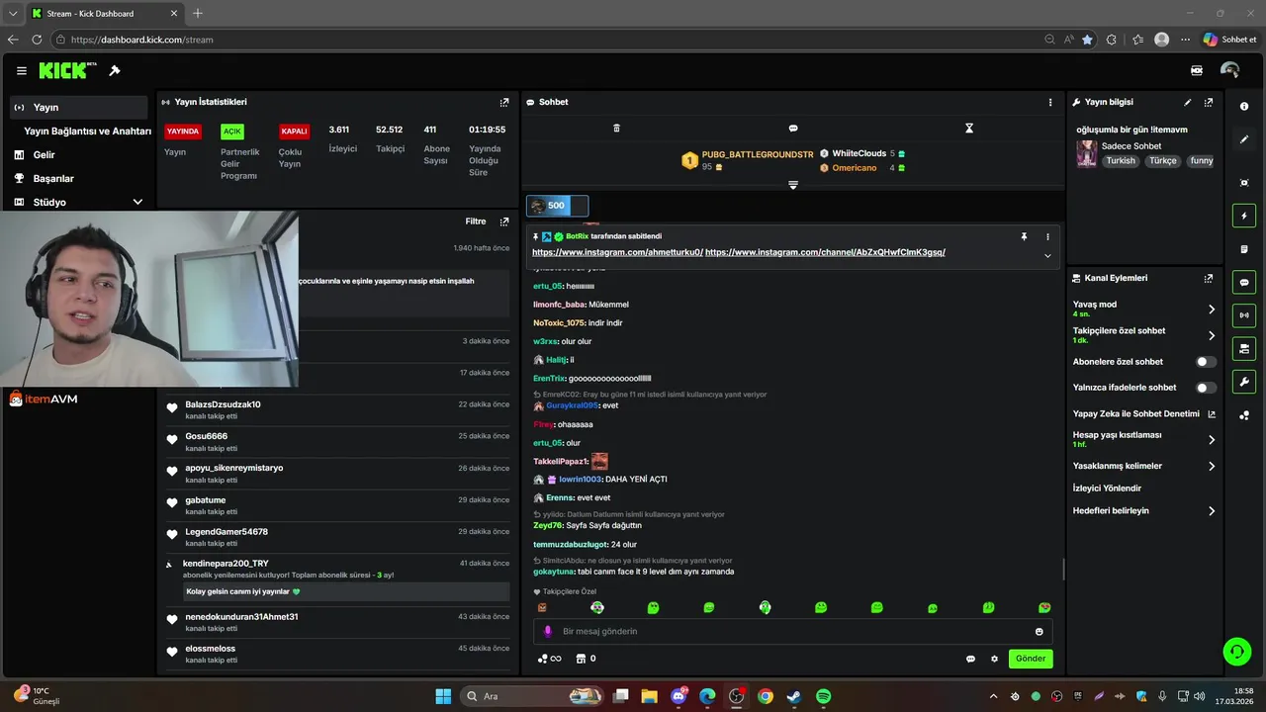Toggle Abonelere özel sohbet switch
The image size is (1266, 712).
pyautogui.click(x=1206, y=362)
